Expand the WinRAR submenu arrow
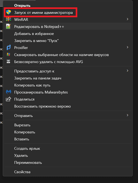 (127, 19)
